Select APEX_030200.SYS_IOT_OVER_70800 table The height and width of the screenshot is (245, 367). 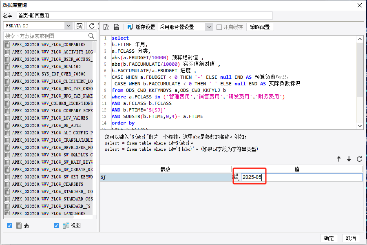49,74
